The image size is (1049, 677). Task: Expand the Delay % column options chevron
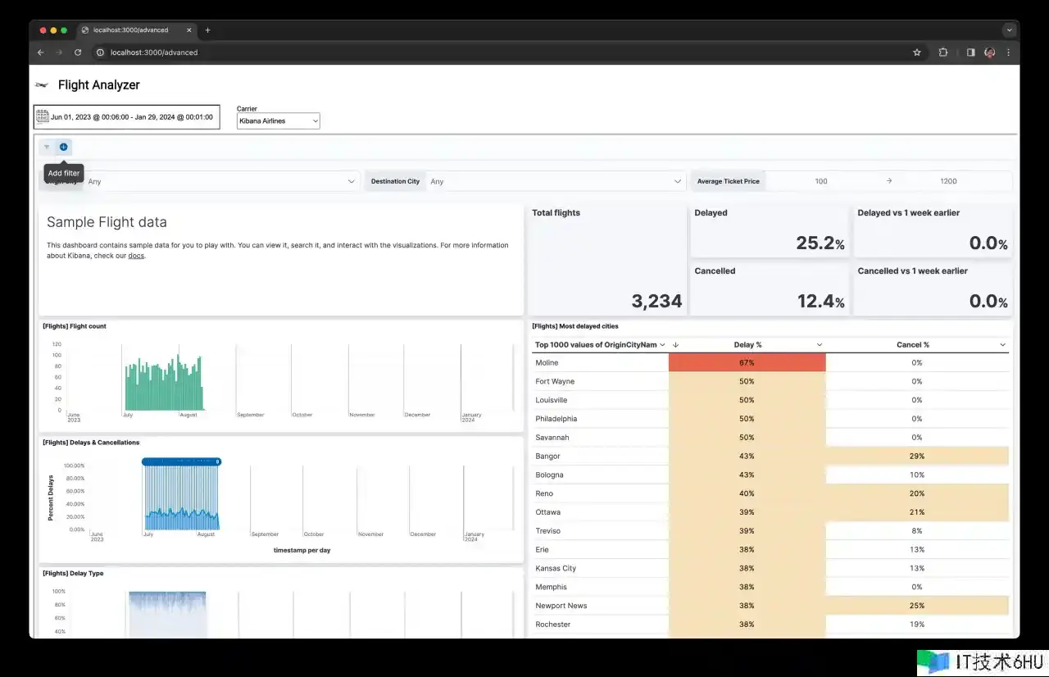coord(819,345)
